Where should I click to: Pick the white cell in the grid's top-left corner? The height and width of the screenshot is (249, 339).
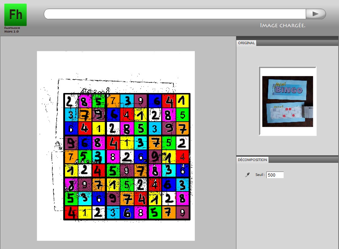point(71,101)
